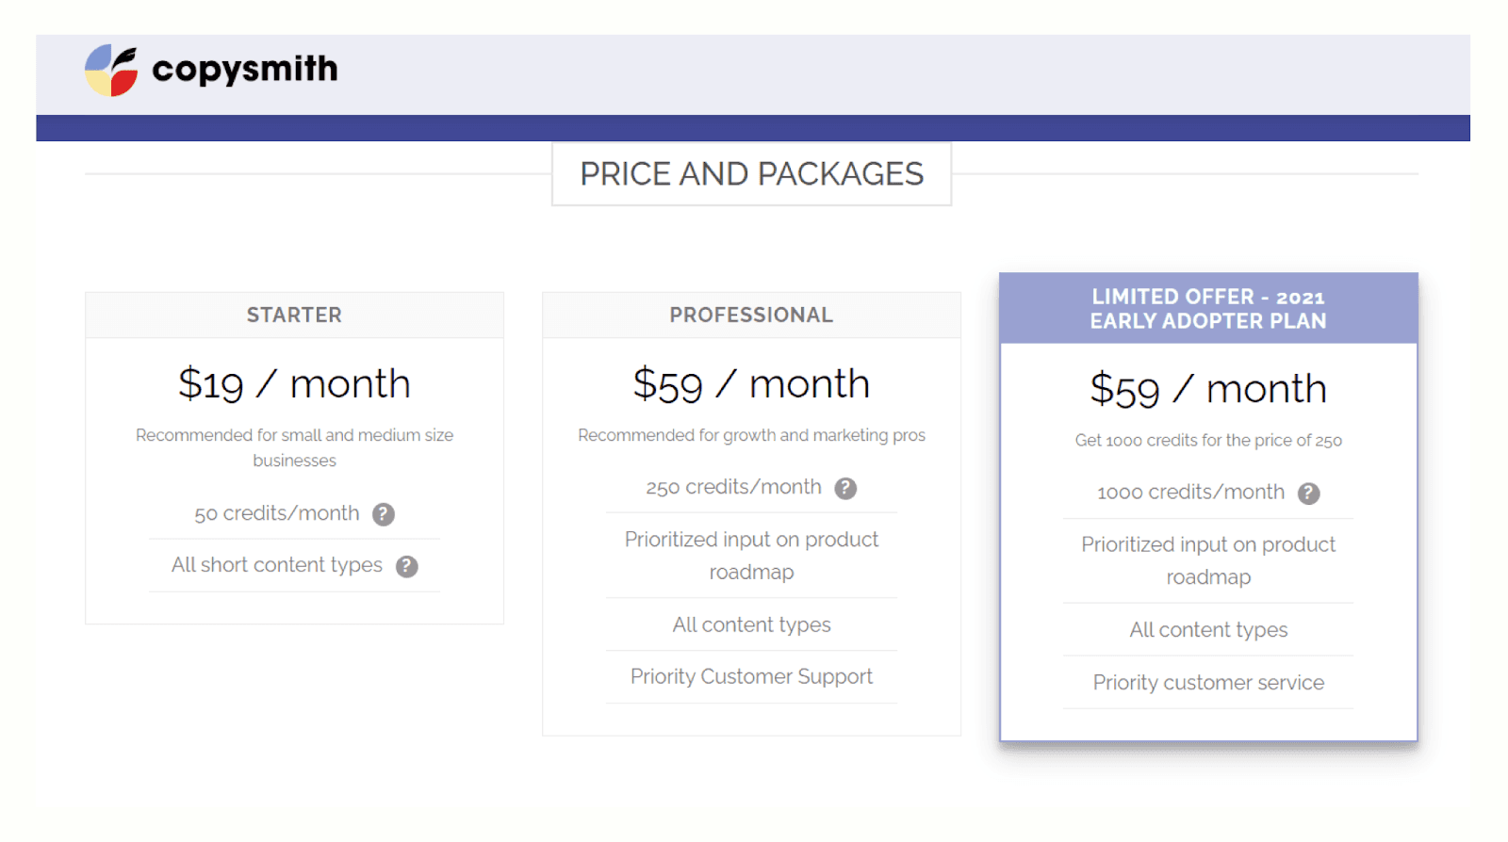Screen dimensions: 1508x842
Task: Click the help icon beside All short content types
Action: click(x=407, y=566)
